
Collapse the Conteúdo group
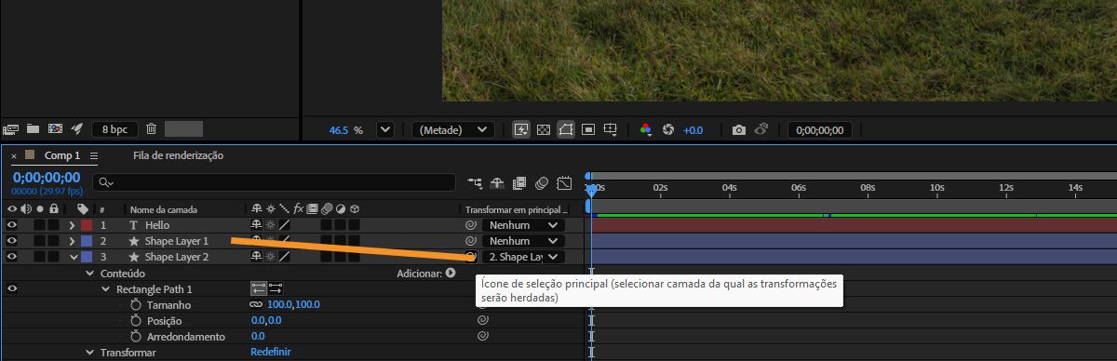click(89, 274)
